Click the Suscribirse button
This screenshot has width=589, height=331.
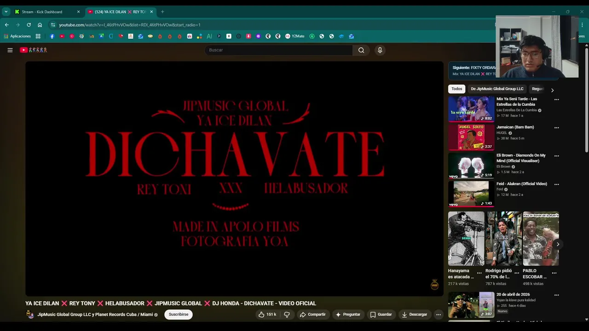click(x=179, y=314)
